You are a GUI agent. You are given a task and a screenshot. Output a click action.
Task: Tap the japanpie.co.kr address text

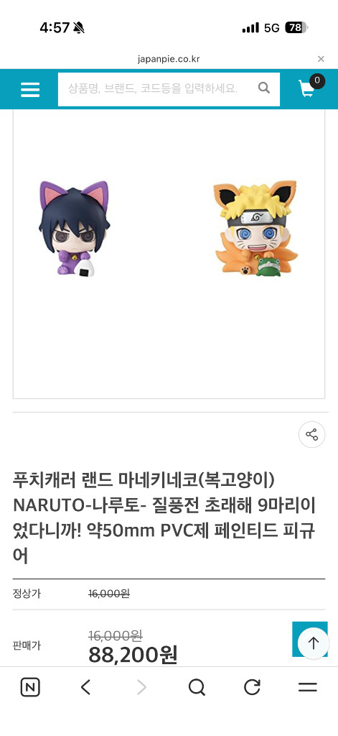click(x=169, y=59)
